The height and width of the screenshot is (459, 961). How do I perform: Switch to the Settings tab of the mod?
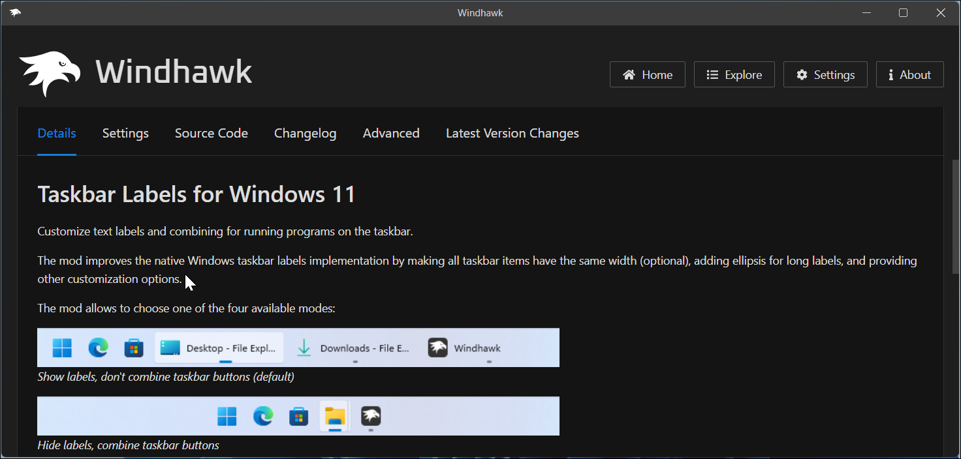[125, 133]
